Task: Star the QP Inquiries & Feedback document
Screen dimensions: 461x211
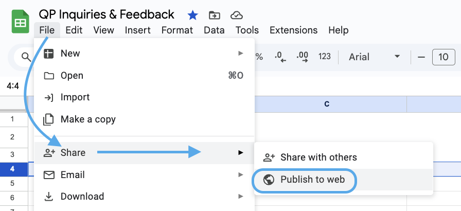Action: tap(192, 15)
